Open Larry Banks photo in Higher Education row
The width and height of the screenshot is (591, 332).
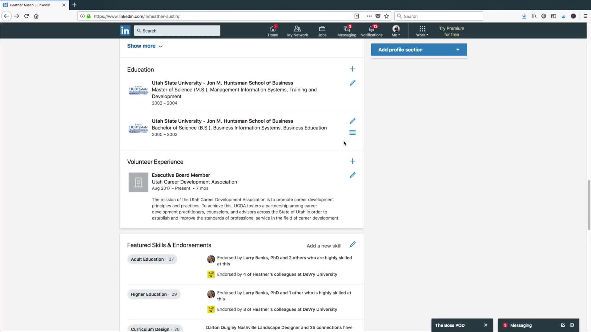pyautogui.click(x=211, y=294)
